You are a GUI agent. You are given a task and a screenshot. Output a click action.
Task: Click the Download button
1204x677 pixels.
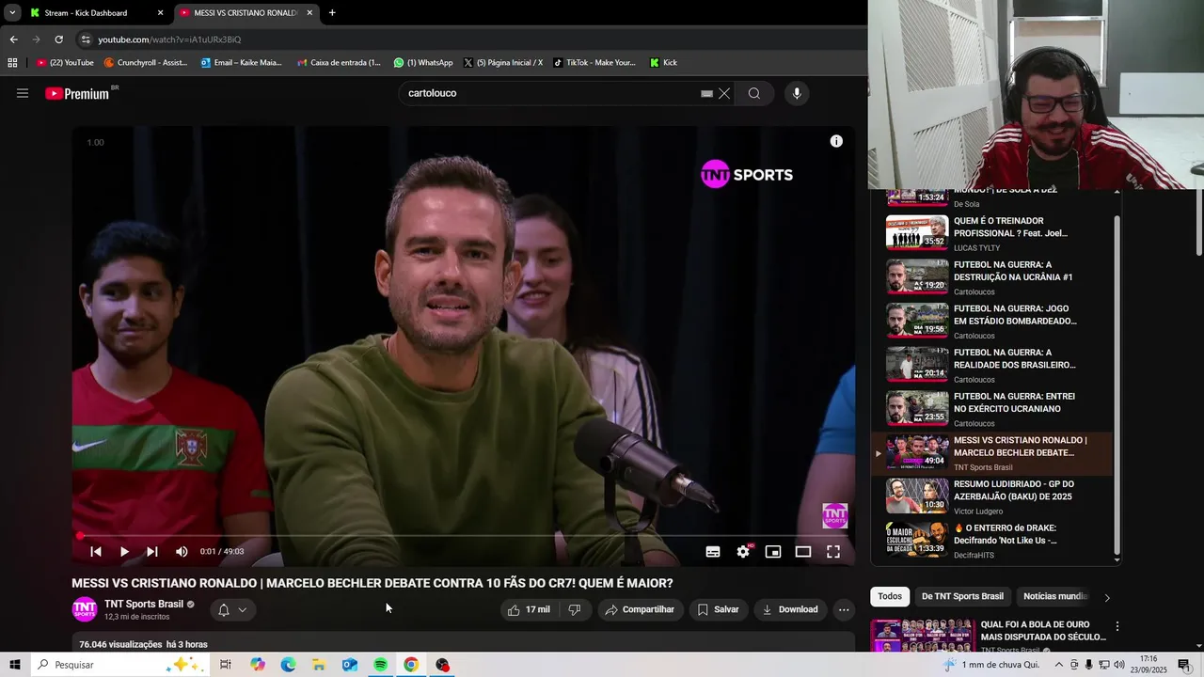coord(790,609)
